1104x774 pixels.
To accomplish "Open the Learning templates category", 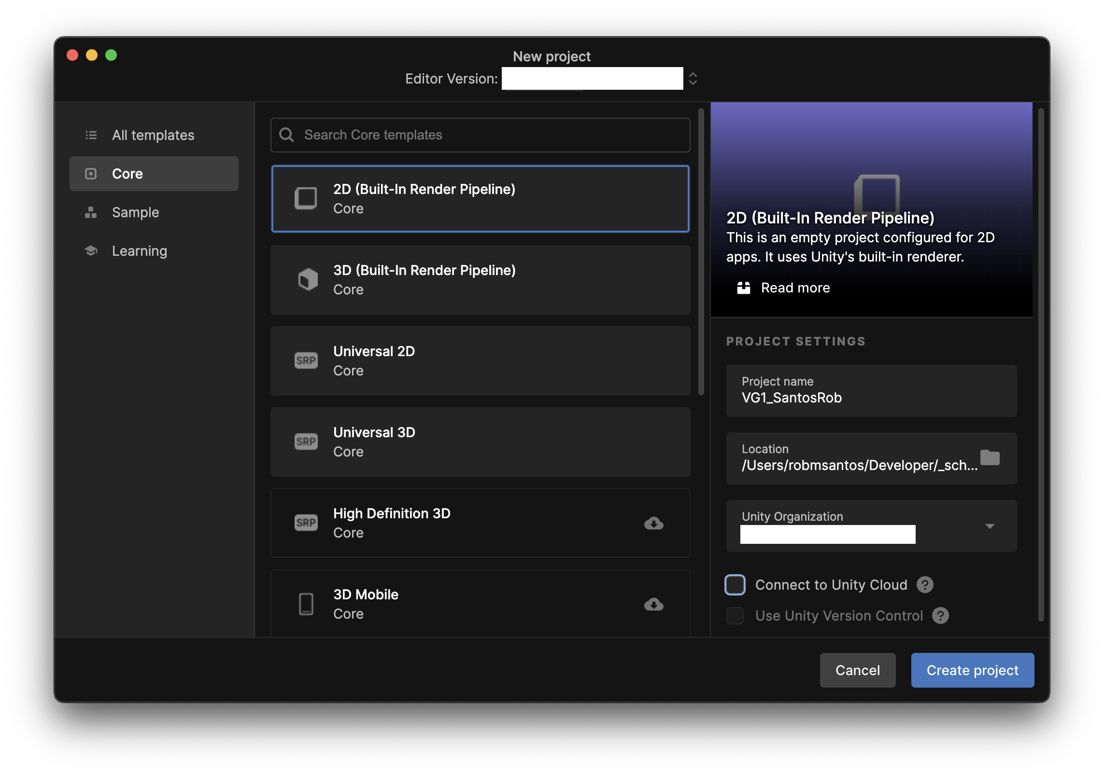I will 139,251.
